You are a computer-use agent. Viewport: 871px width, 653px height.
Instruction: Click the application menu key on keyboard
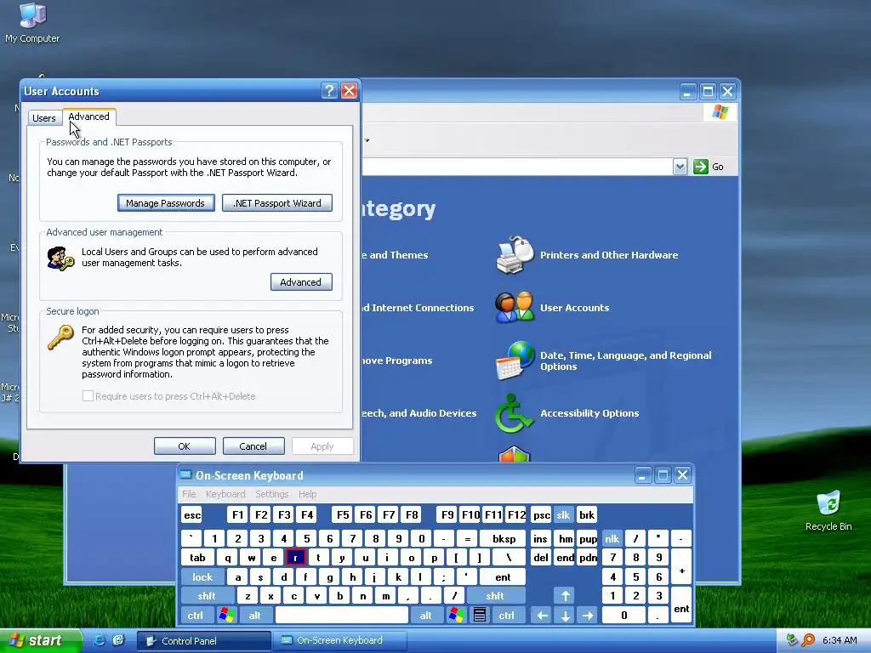480,616
